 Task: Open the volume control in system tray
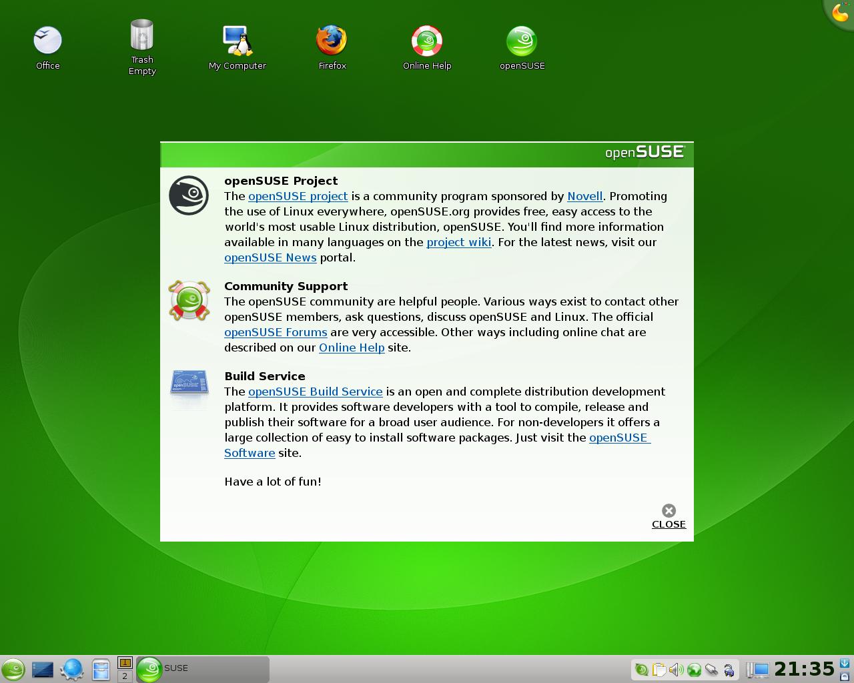pyautogui.click(x=676, y=670)
